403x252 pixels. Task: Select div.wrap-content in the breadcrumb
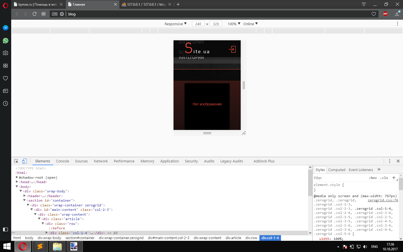tap(207, 238)
